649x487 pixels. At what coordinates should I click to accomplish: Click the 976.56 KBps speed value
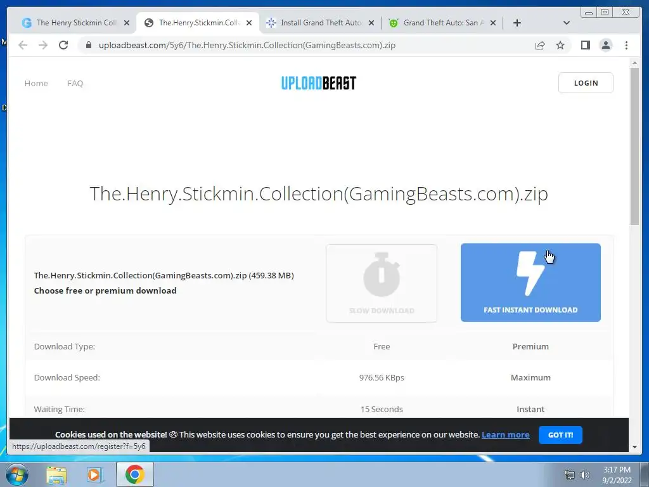click(x=382, y=378)
